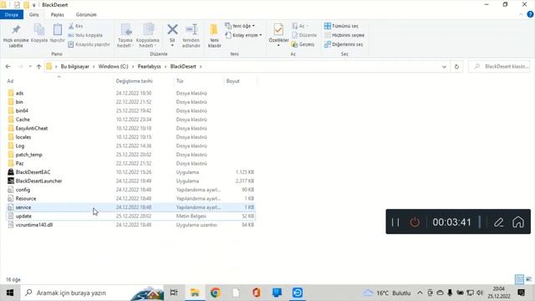Click Düzenle (edit) in the ribbon
Viewport: 535px width, 301px height.
pos(304,35)
